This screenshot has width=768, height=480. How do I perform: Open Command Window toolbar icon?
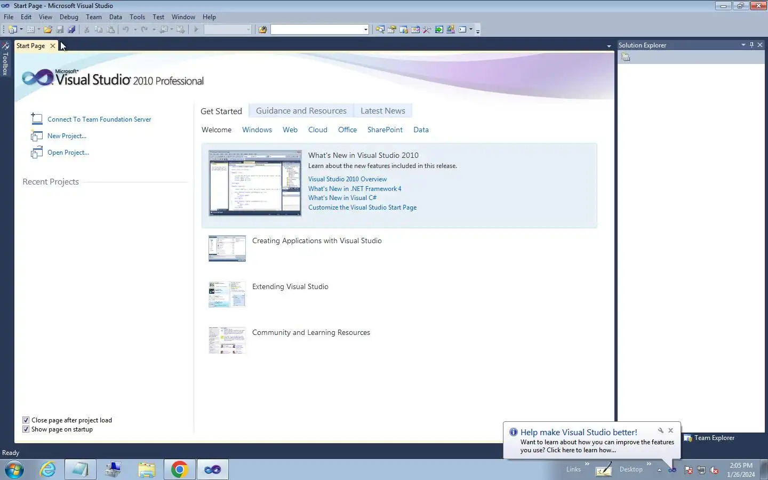462,29
